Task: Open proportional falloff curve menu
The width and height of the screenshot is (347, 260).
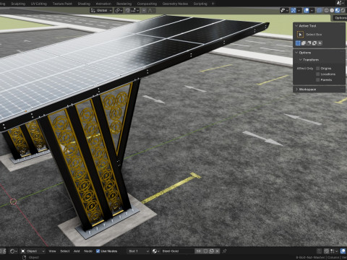Action: 151,10
